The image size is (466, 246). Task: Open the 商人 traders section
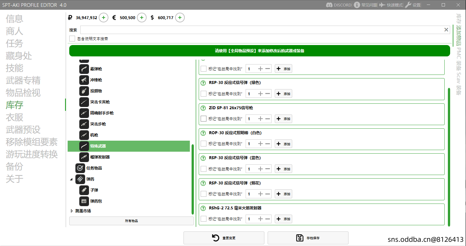click(15, 31)
